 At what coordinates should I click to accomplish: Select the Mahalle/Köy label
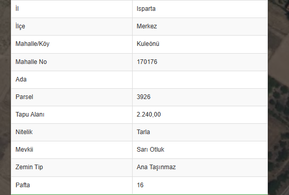point(33,44)
